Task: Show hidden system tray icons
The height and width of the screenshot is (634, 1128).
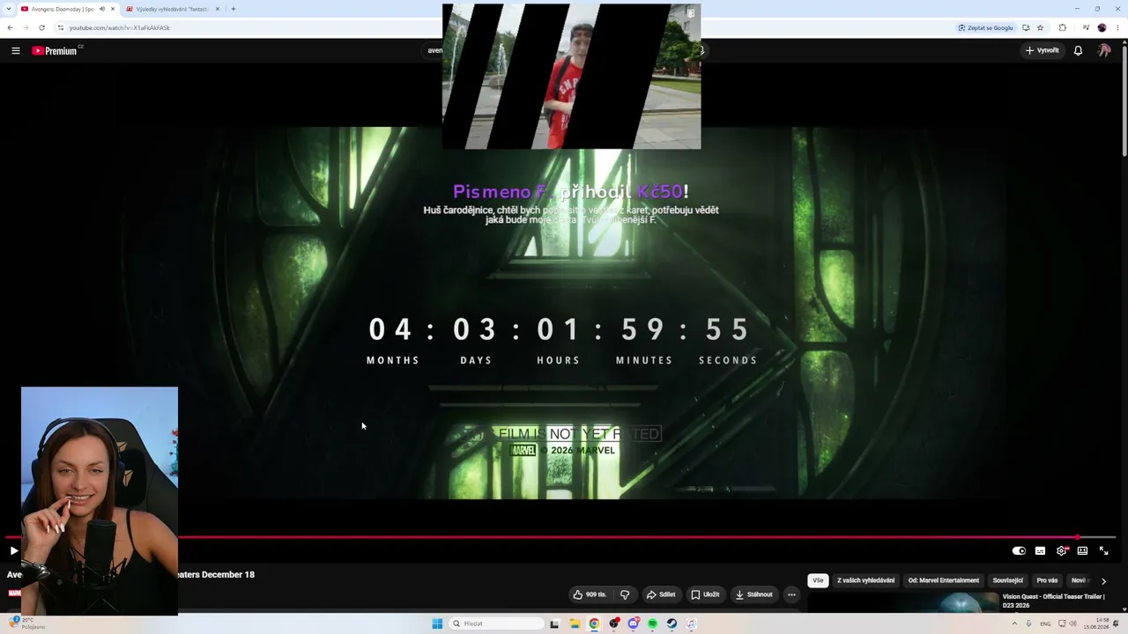Action: (x=1013, y=623)
